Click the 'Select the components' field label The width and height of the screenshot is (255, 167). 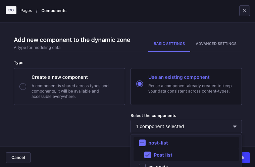pos(153,116)
